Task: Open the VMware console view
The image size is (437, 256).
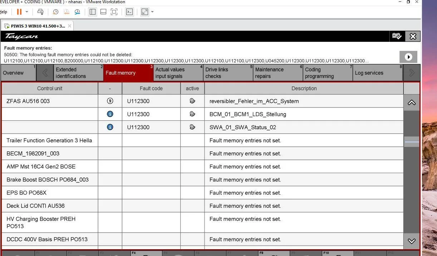Action: click(129, 12)
